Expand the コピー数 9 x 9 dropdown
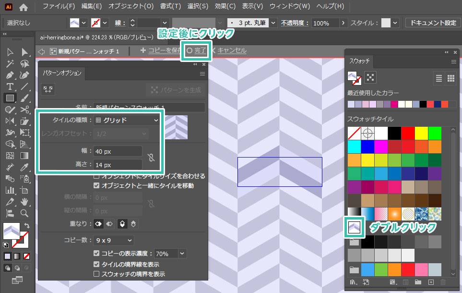The height and width of the screenshot is (293, 462). [x=113, y=240]
